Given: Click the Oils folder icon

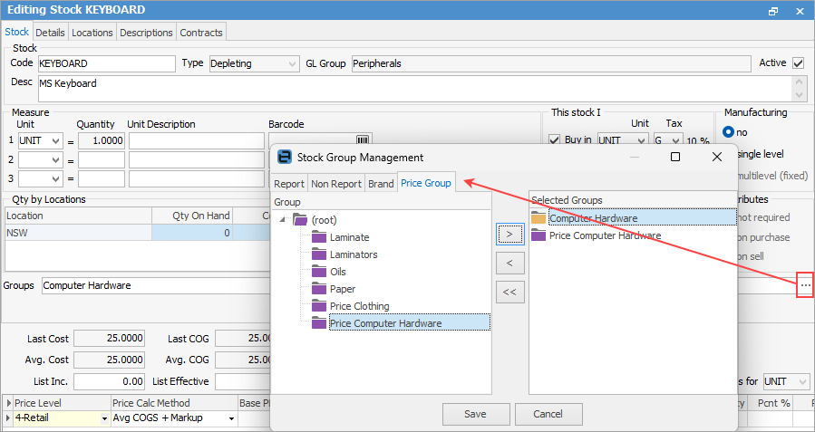Looking at the screenshot, I should click(318, 272).
